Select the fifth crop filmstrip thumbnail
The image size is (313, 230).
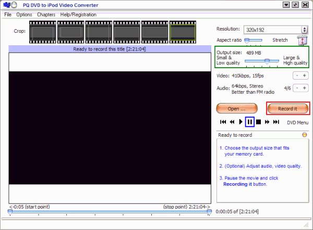[155, 32]
